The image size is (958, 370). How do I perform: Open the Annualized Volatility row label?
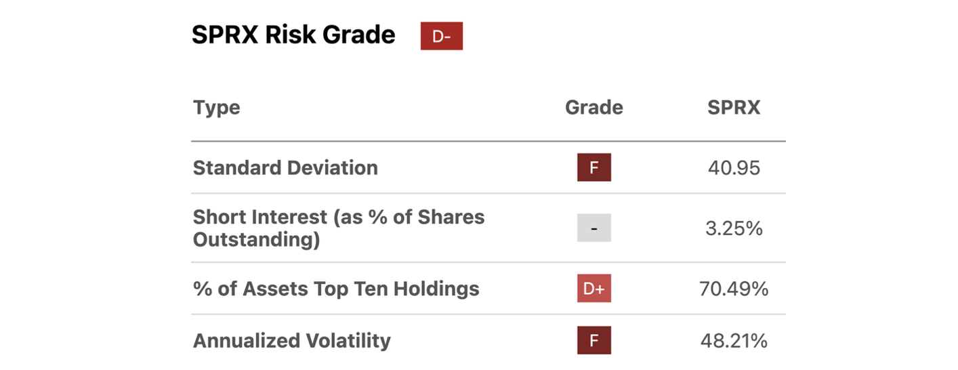[x=292, y=340]
